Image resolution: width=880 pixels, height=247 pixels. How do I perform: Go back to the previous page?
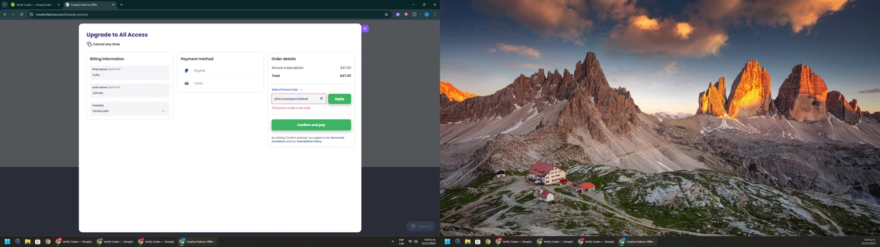[5, 14]
